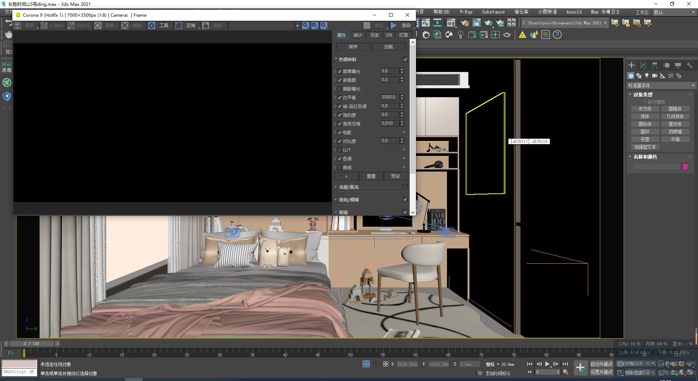
Task: Open the Render Setup teapot gear icon
Action: point(465,23)
